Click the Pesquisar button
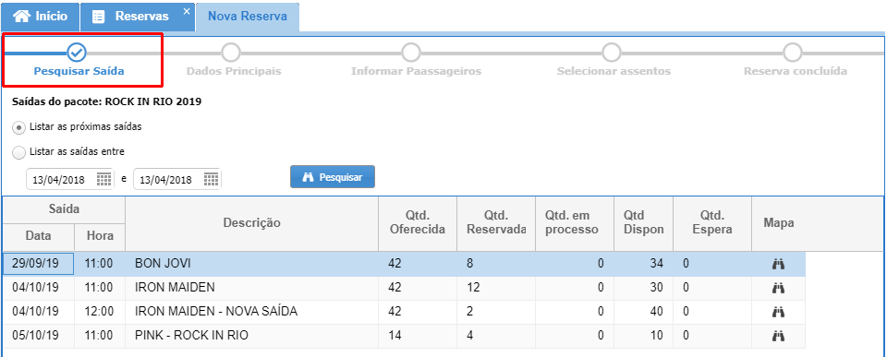This screenshot has width=887, height=357. pos(333,177)
